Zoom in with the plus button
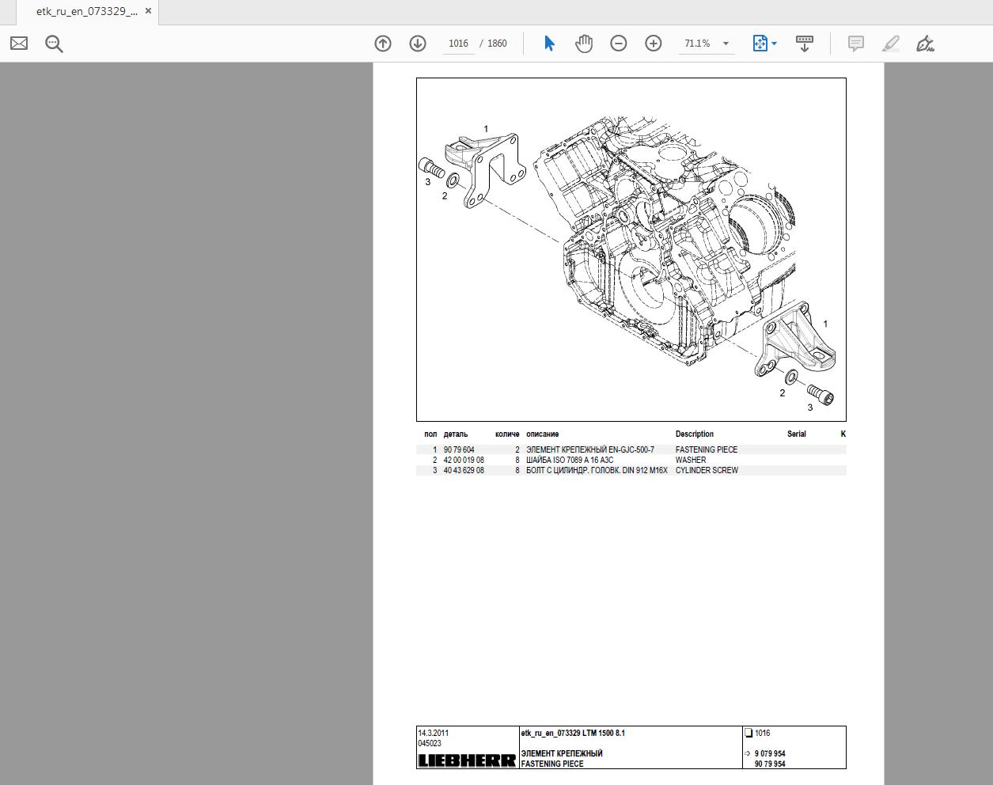The height and width of the screenshot is (785, 993). [x=654, y=44]
